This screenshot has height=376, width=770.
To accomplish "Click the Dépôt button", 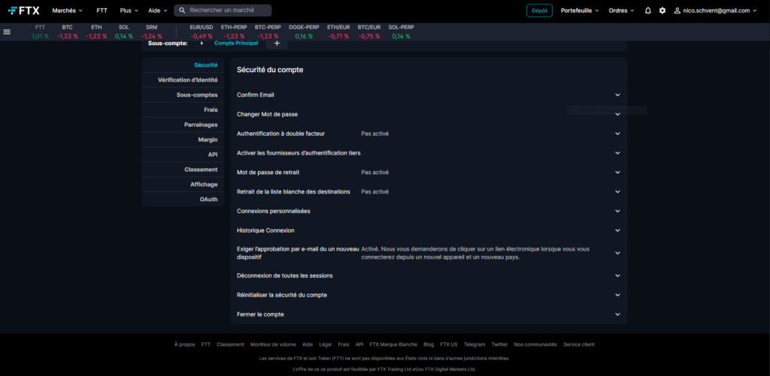I will pyautogui.click(x=539, y=11).
